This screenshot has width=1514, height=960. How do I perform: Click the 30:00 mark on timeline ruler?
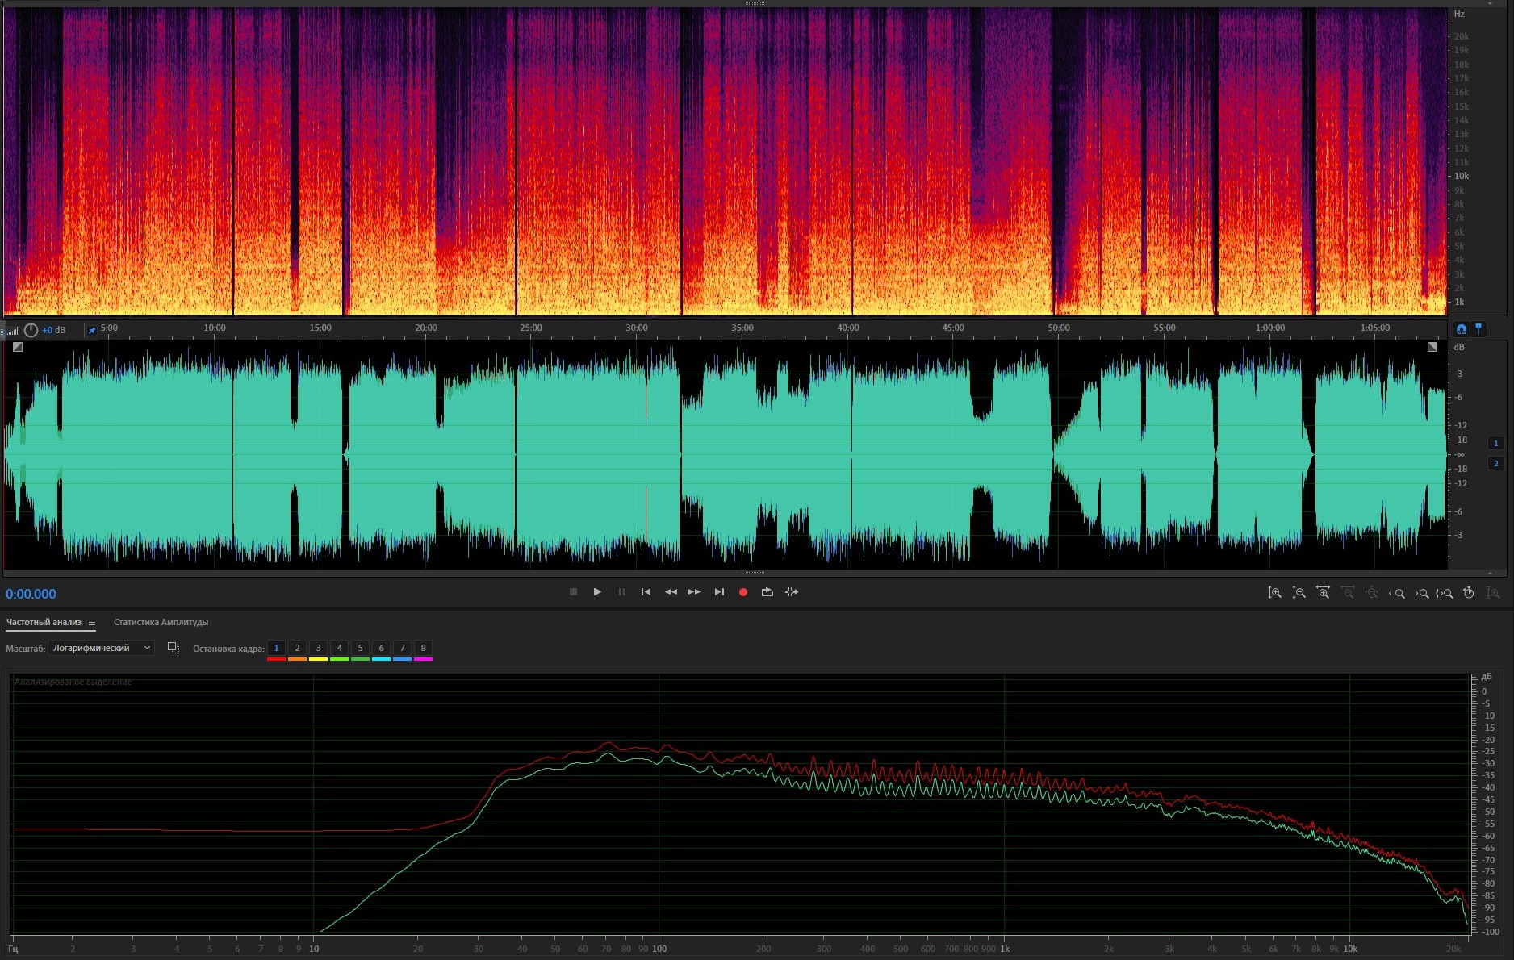pyautogui.click(x=637, y=328)
